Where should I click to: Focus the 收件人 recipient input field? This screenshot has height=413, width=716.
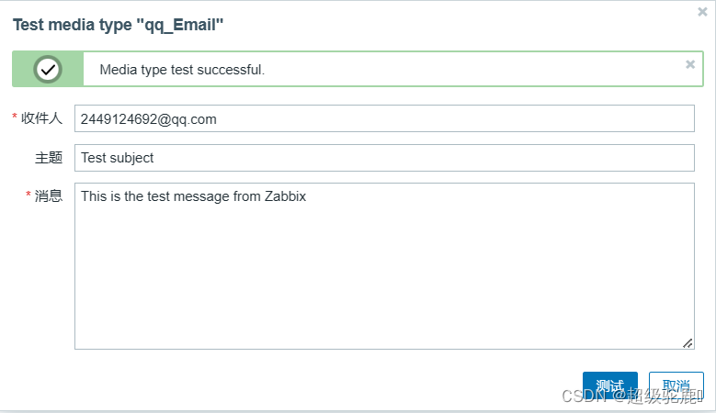(x=383, y=118)
